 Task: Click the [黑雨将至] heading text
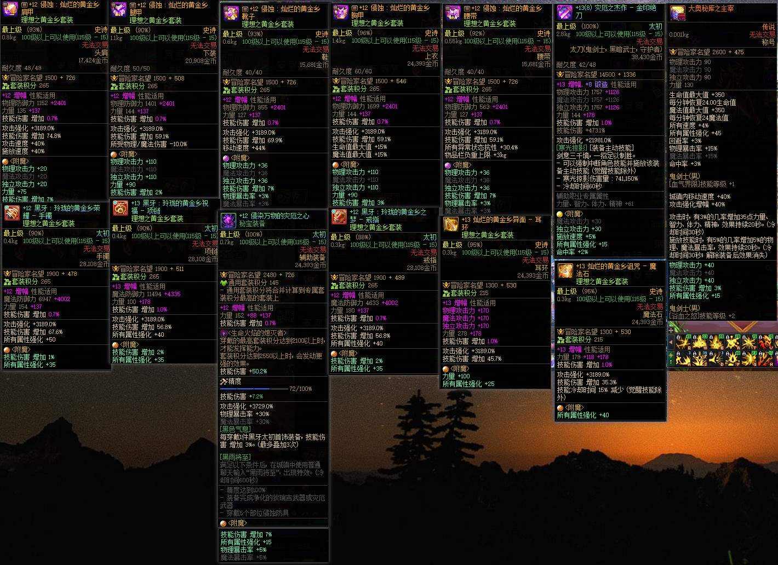[x=236, y=457]
